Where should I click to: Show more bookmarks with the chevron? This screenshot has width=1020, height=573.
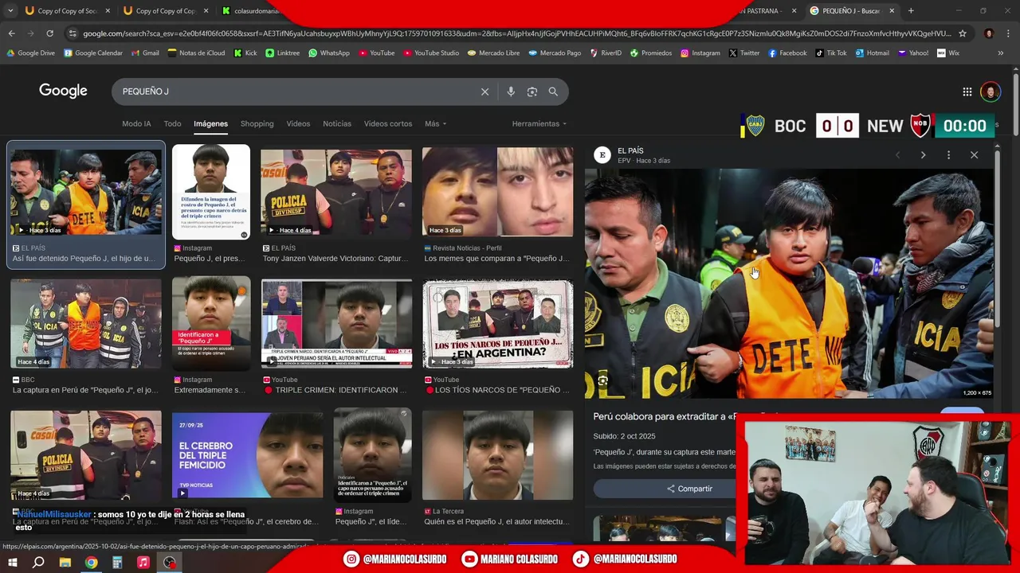pyautogui.click(x=1000, y=53)
